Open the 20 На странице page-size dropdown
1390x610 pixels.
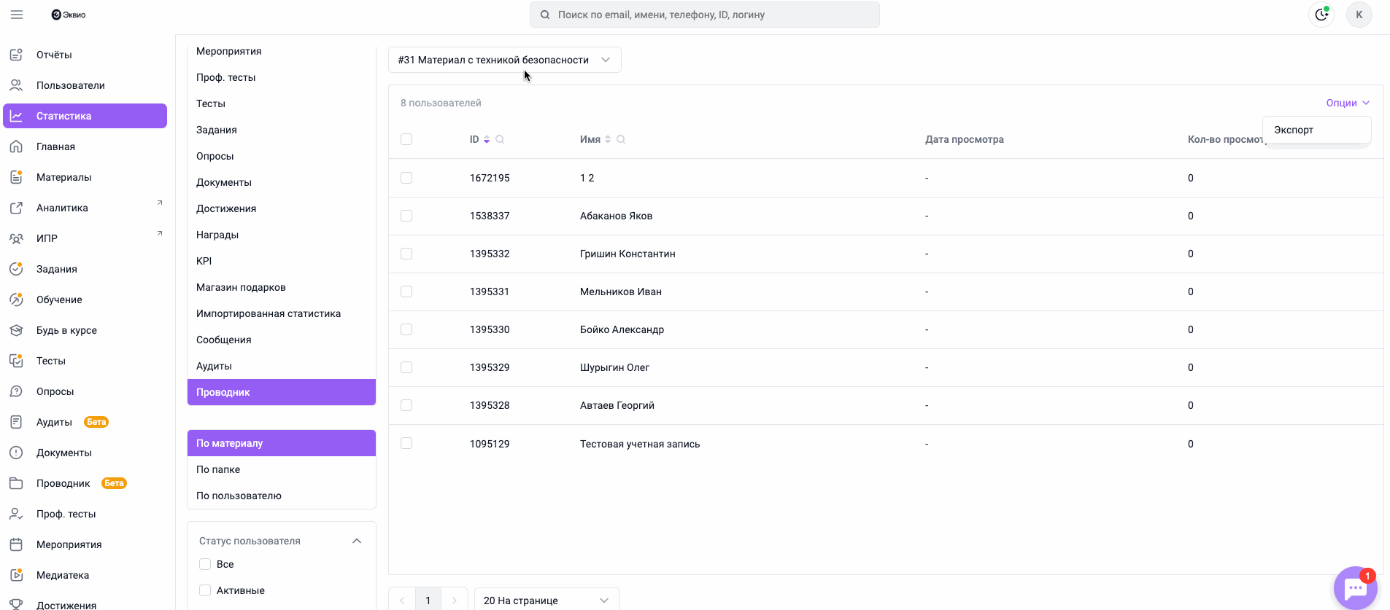(547, 600)
